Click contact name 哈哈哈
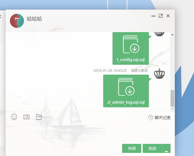This screenshot has width=194, height=156. pyautogui.click(x=34, y=19)
